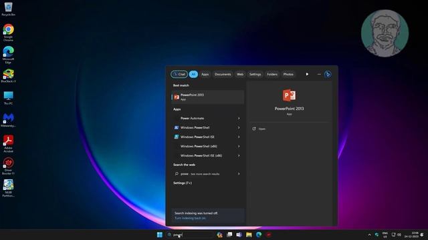Open Recycle Bin desktop icon

8,9
